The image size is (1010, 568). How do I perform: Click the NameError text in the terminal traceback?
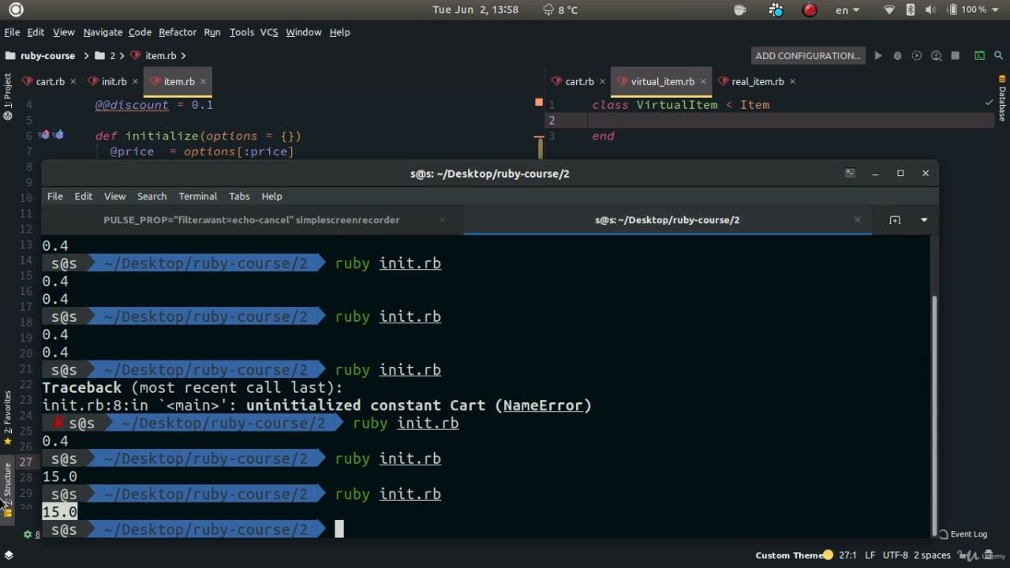543,405
